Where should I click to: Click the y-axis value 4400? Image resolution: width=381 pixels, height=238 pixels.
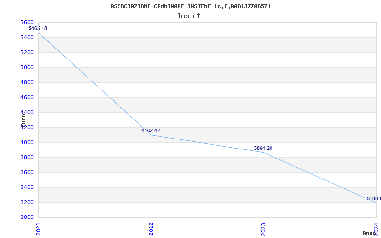pyautogui.click(x=27, y=112)
